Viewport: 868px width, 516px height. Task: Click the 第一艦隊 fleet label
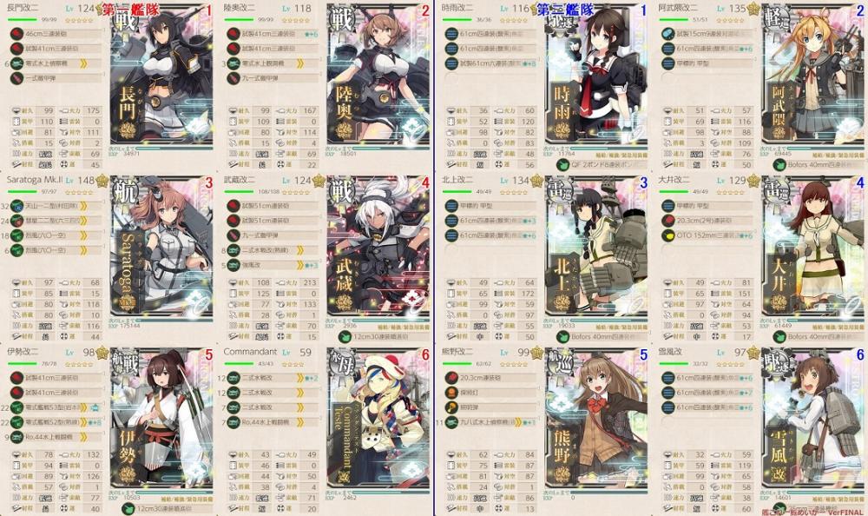(131, 9)
